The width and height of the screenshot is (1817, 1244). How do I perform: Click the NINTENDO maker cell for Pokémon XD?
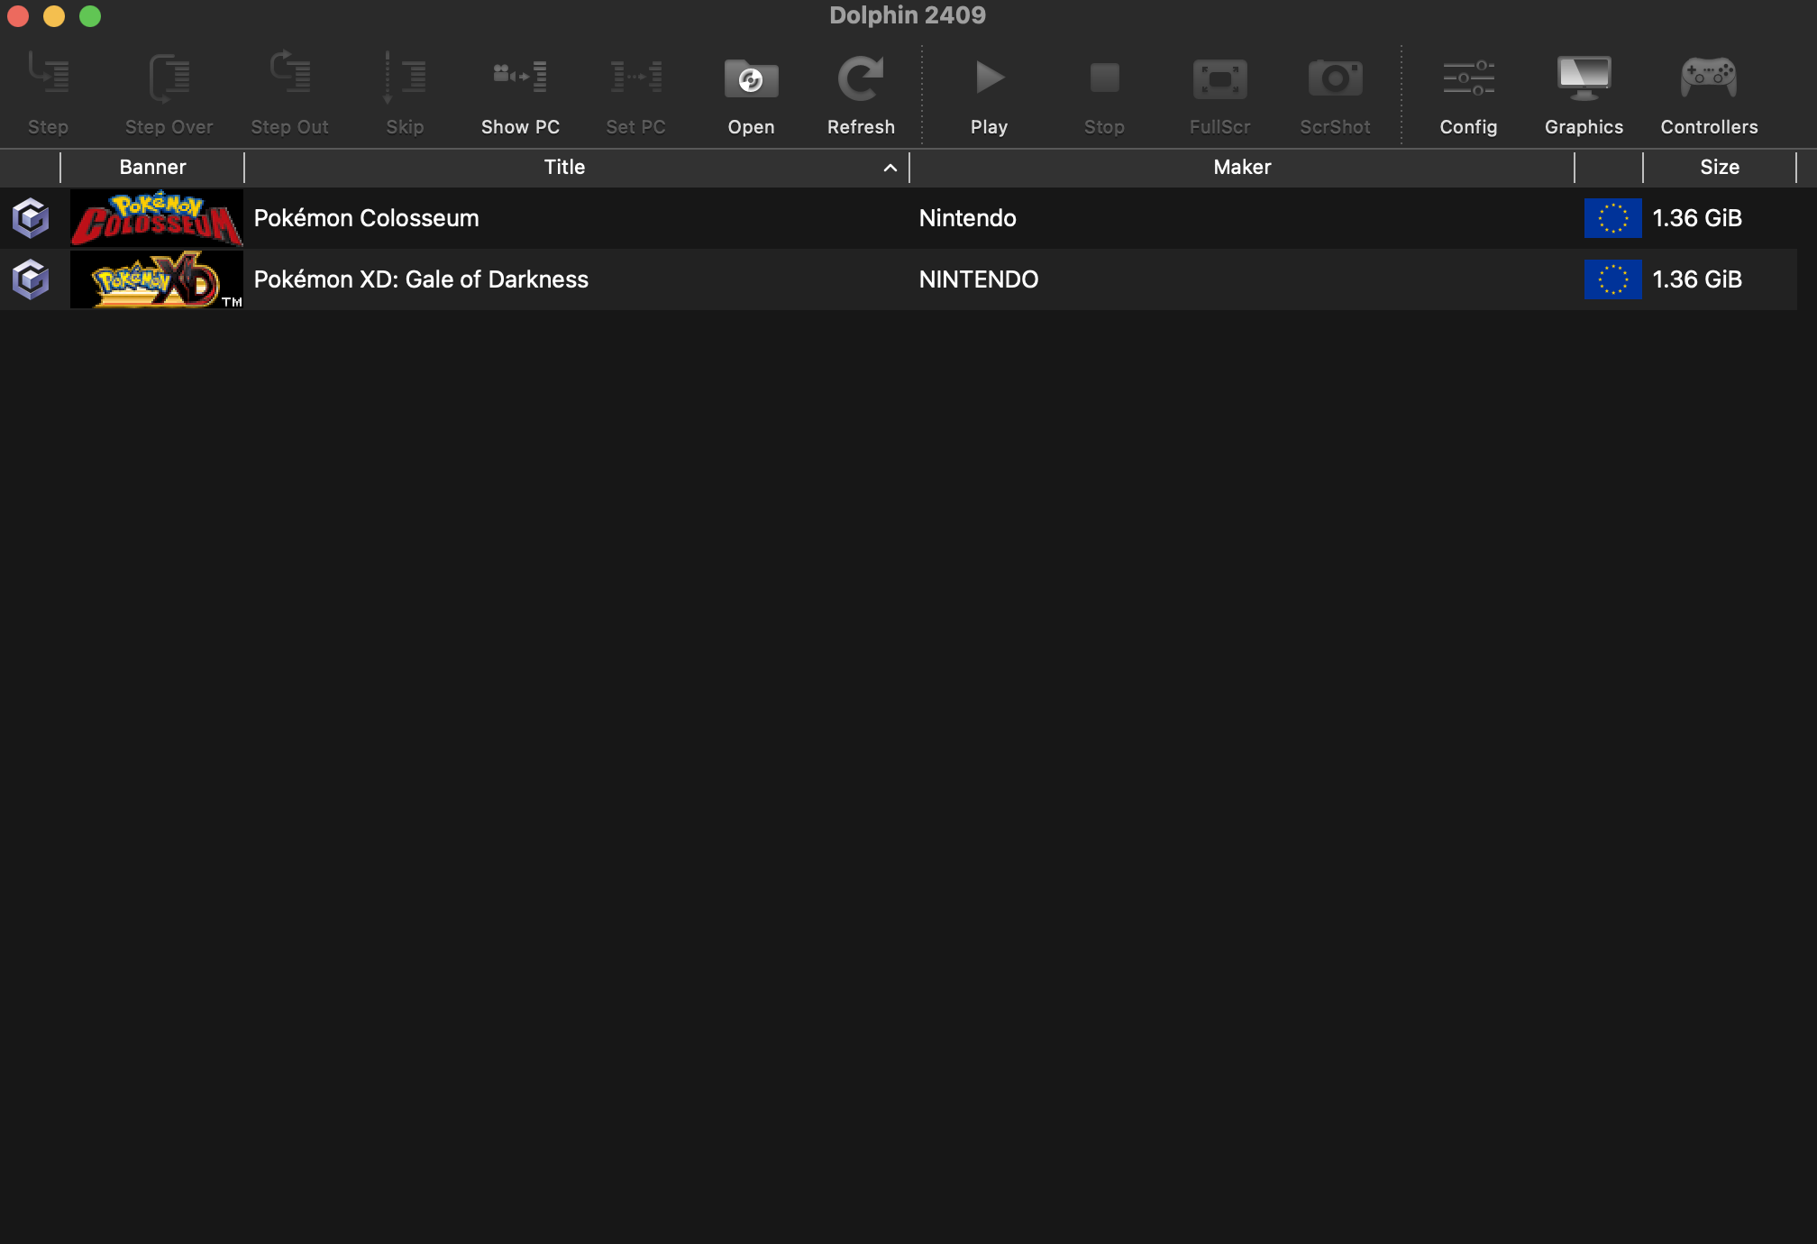click(x=979, y=279)
